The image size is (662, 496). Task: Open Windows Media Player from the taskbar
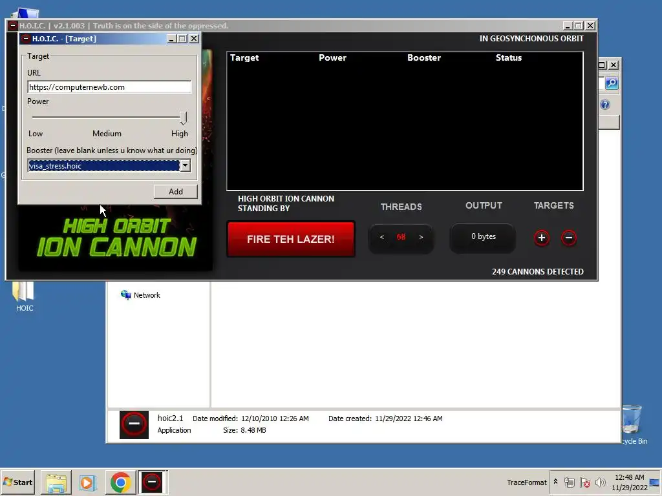[x=88, y=482]
